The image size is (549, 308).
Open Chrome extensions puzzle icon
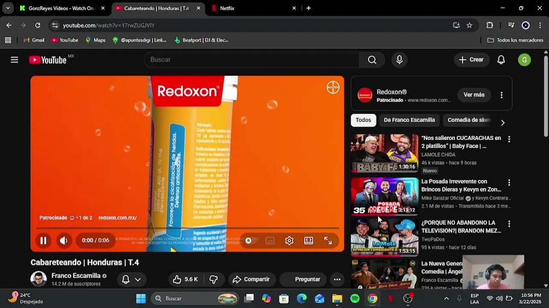click(490, 25)
